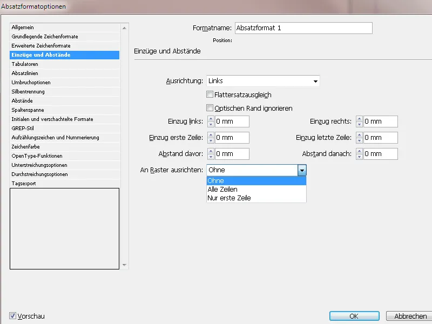
Task: Check "Optischen Rand ignorieren"
Action: [x=210, y=107]
